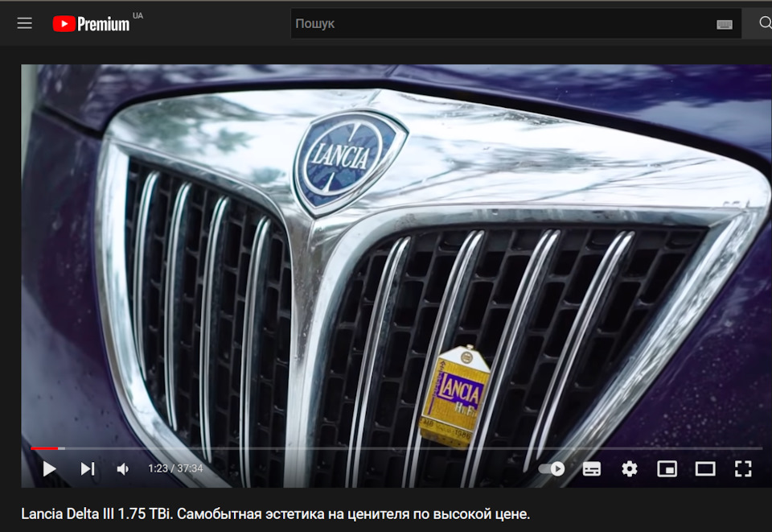Open player settings gear menu
This screenshot has width=772, height=532.
coord(629,468)
